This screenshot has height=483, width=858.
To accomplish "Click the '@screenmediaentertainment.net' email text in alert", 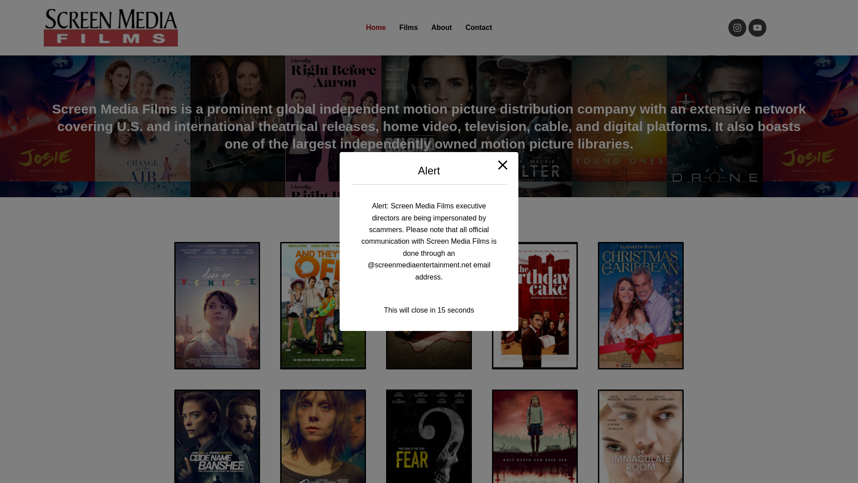I will [419, 265].
